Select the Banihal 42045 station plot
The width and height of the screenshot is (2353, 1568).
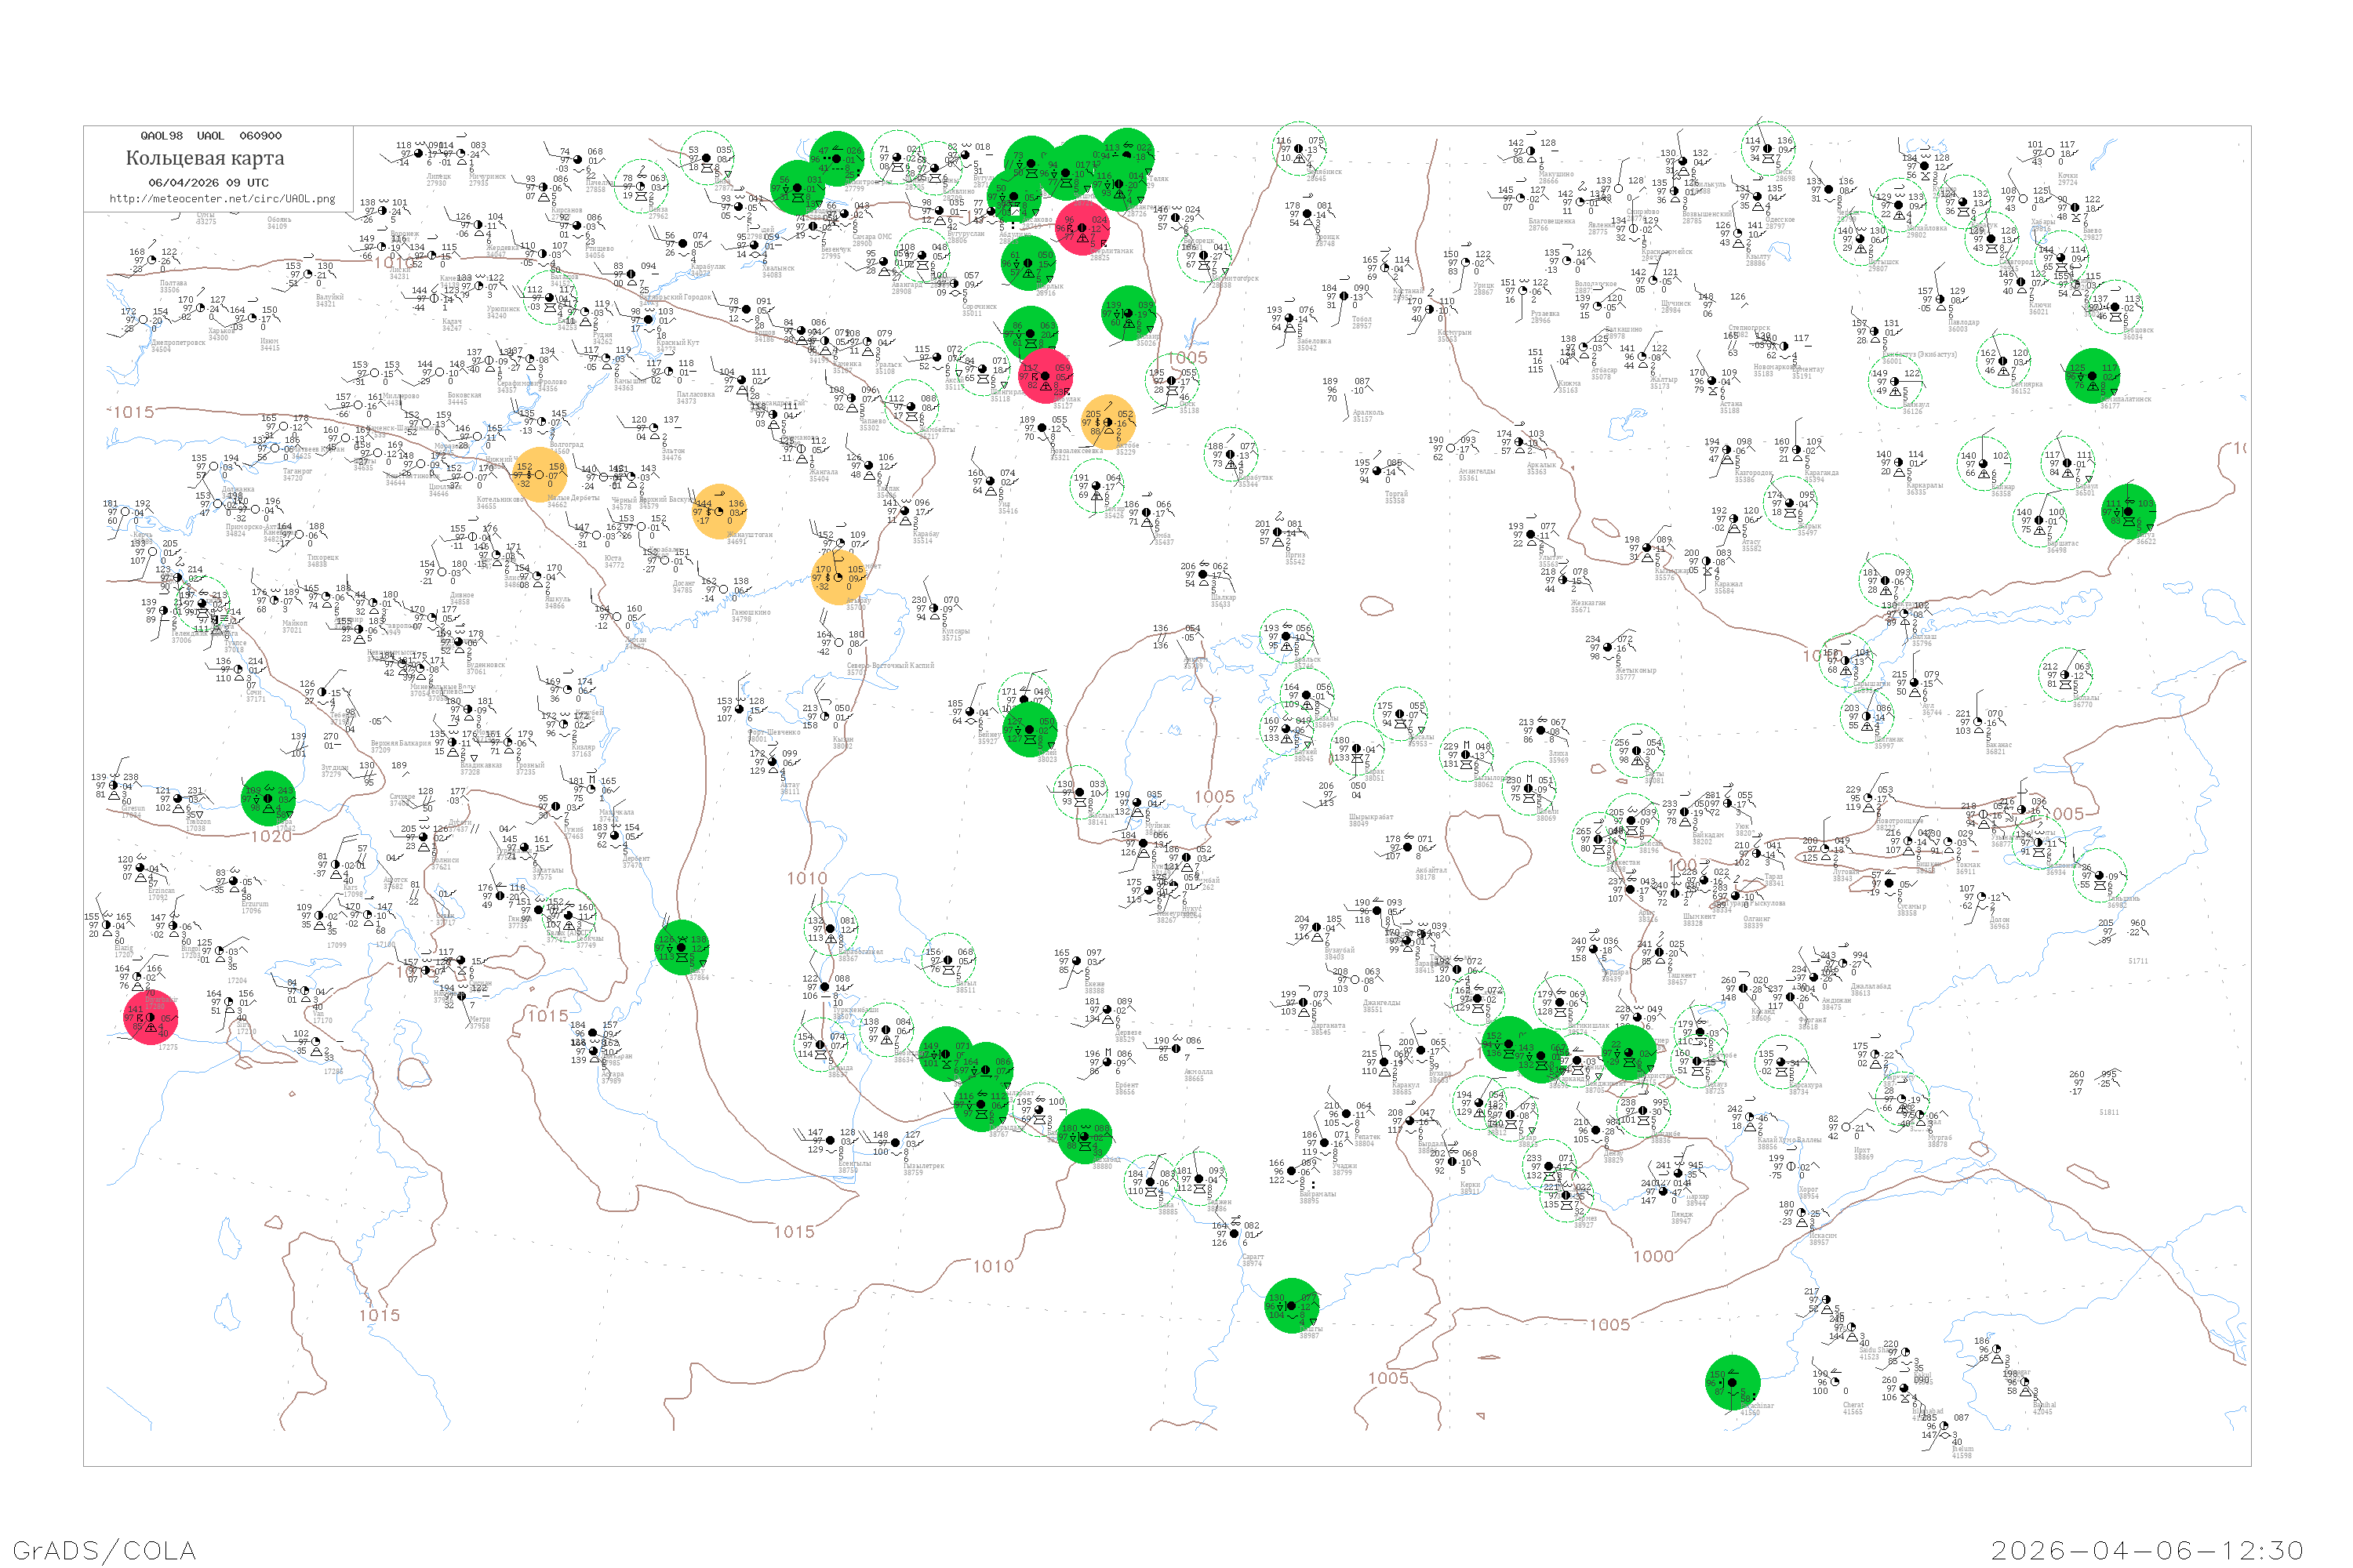click(2025, 1382)
